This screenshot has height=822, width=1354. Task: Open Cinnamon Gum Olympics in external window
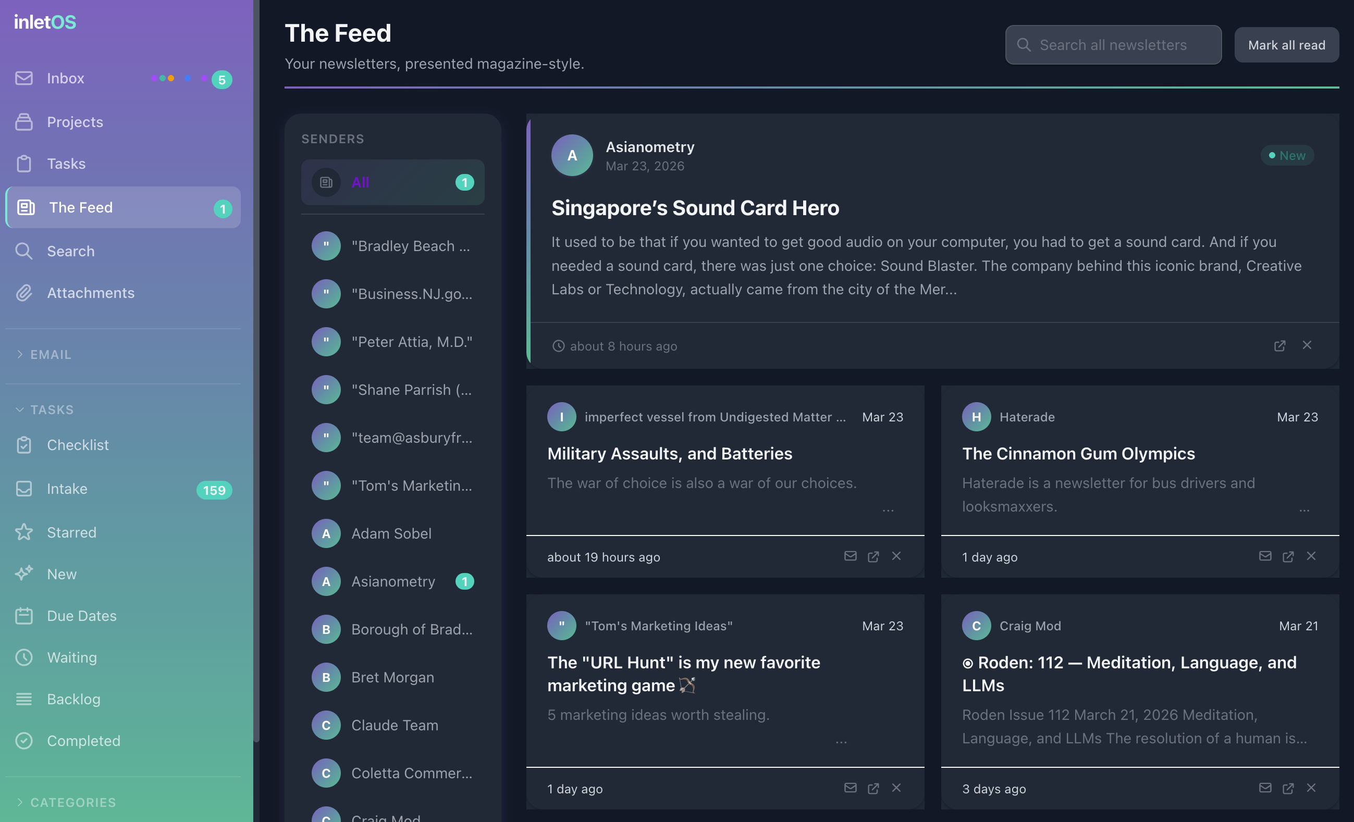click(1287, 557)
